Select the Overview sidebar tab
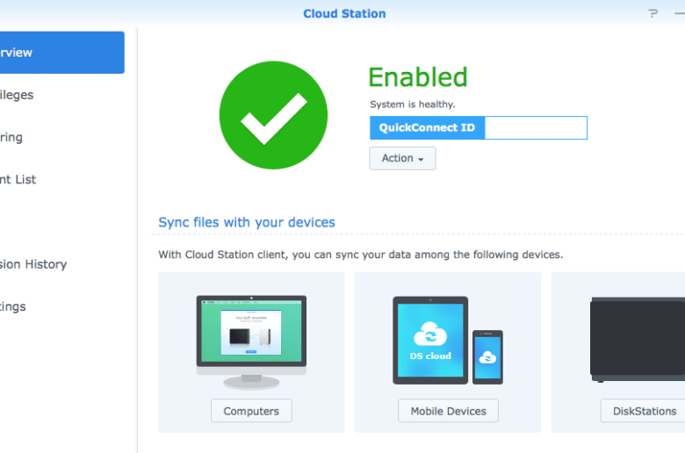The width and height of the screenshot is (685, 453). tap(62, 53)
